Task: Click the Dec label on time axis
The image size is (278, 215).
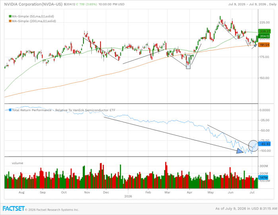Action: tap(106, 192)
